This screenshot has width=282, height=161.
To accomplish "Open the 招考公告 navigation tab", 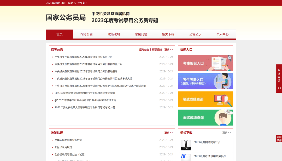I will coord(87,34).
